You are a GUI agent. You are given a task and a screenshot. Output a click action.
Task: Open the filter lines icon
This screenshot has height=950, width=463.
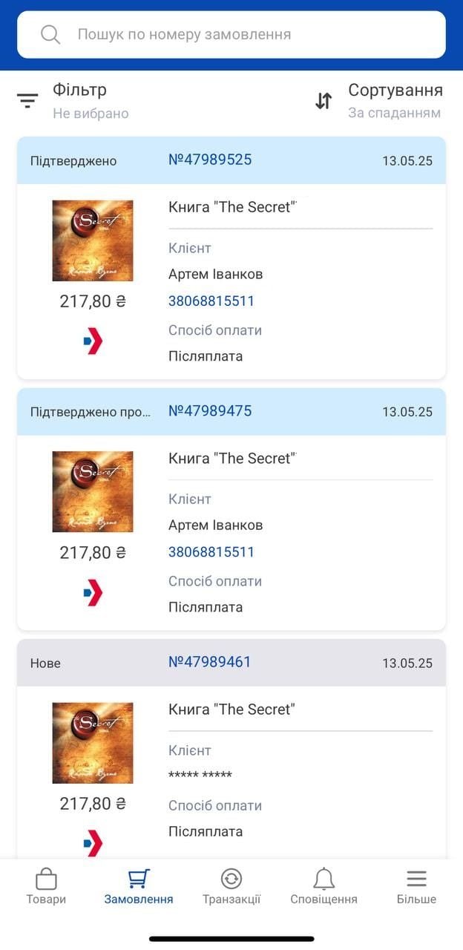coord(27,101)
